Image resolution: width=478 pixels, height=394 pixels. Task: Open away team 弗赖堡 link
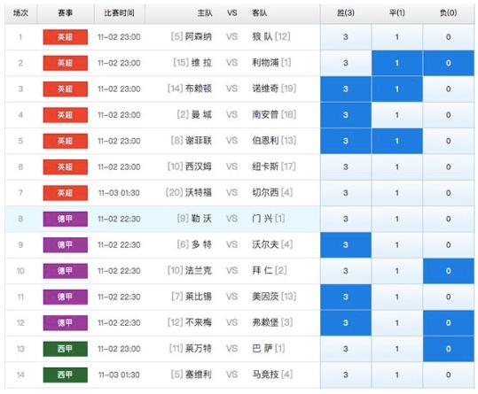265,322
